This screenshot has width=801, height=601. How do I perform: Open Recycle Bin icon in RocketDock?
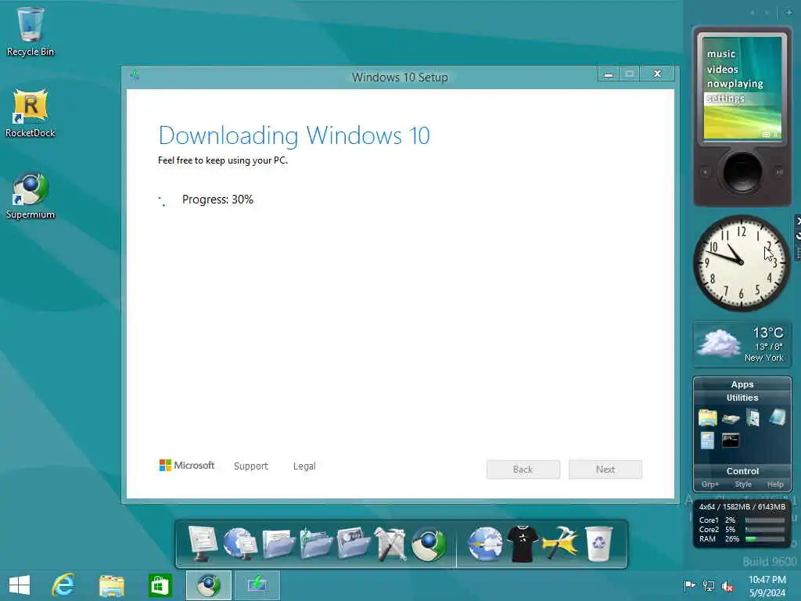point(598,543)
